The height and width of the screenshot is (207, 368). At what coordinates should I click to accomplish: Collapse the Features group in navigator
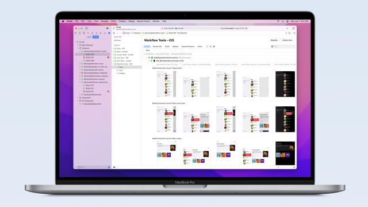pos(78,48)
